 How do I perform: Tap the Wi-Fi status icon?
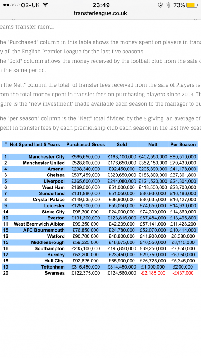pos(45,5)
